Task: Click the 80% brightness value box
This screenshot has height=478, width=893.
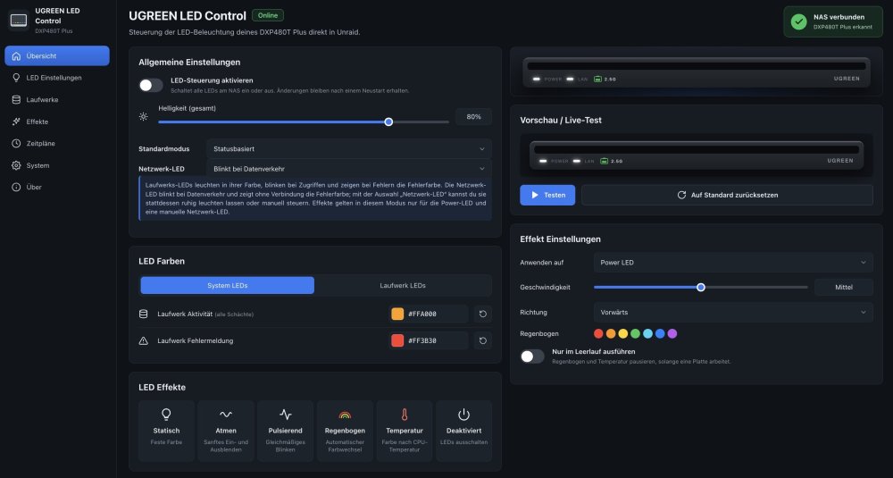Action: coord(474,117)
